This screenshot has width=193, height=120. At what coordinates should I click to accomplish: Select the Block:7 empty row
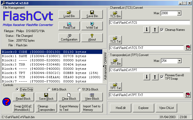tap(52, 81)
